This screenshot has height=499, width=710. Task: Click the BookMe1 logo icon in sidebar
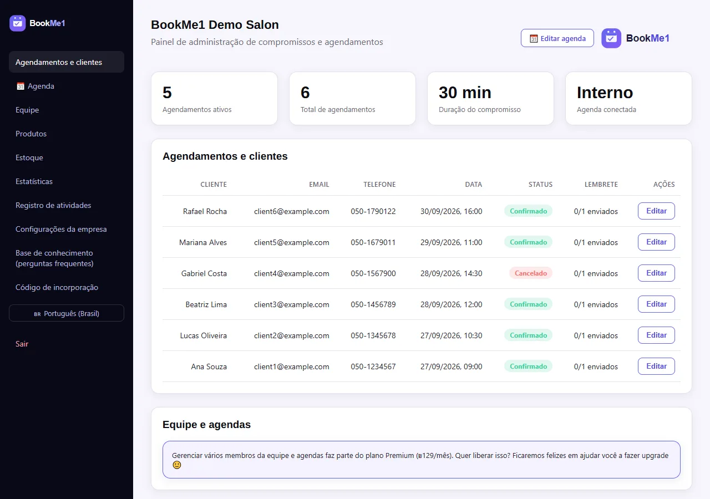pos(18,23)
